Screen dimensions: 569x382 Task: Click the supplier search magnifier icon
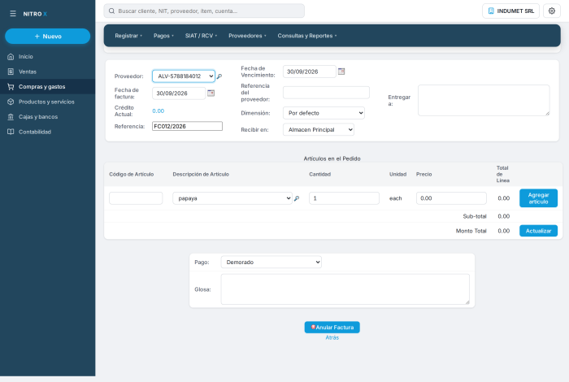(x=219, y=76)
